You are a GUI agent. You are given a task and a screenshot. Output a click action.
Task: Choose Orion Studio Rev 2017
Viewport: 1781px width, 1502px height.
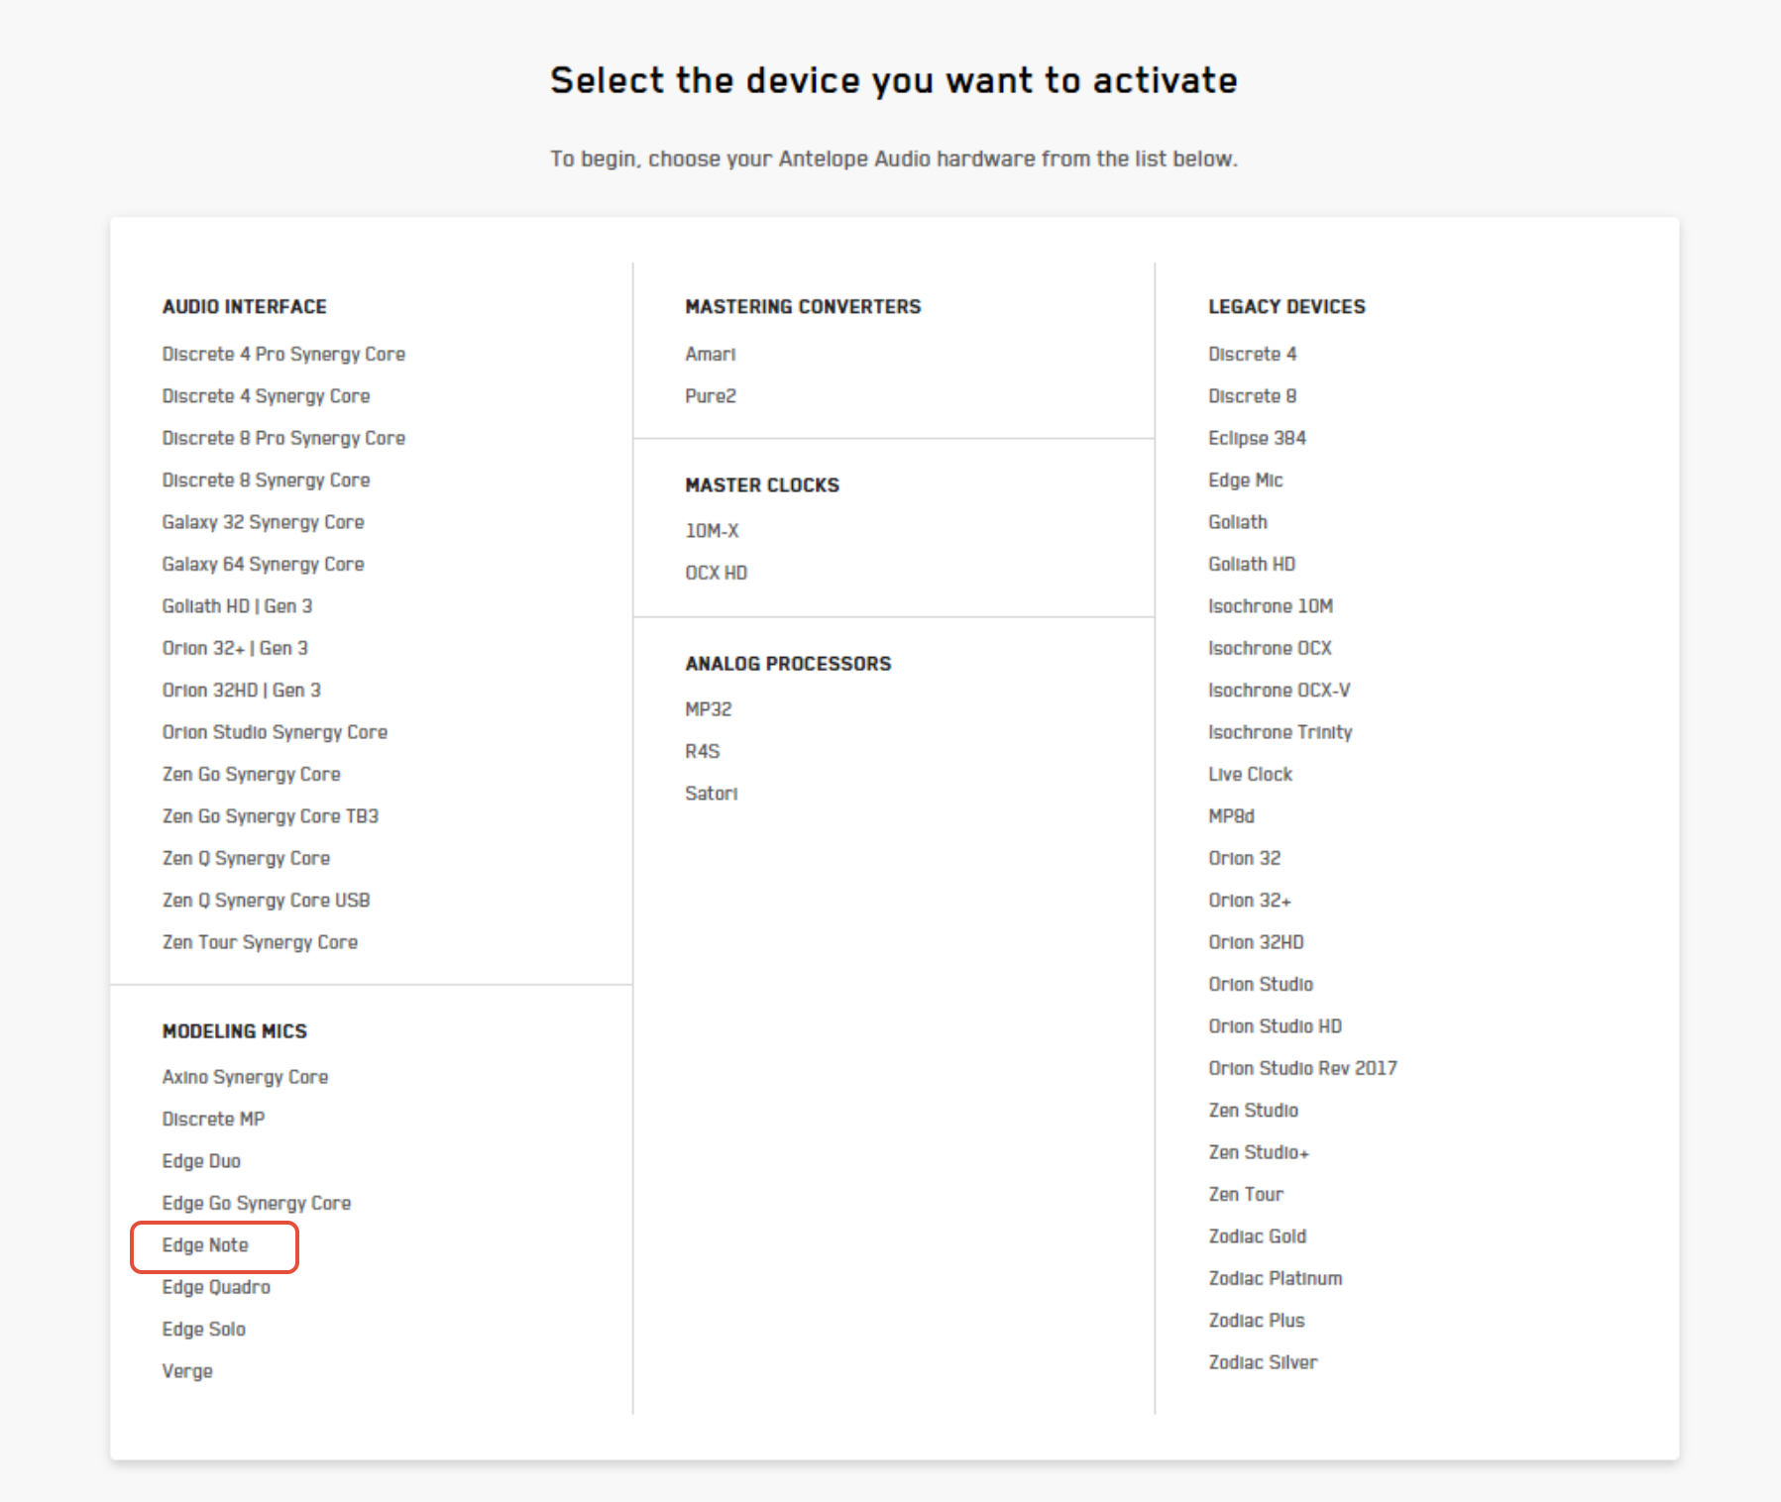(x=1302, y=1069)
